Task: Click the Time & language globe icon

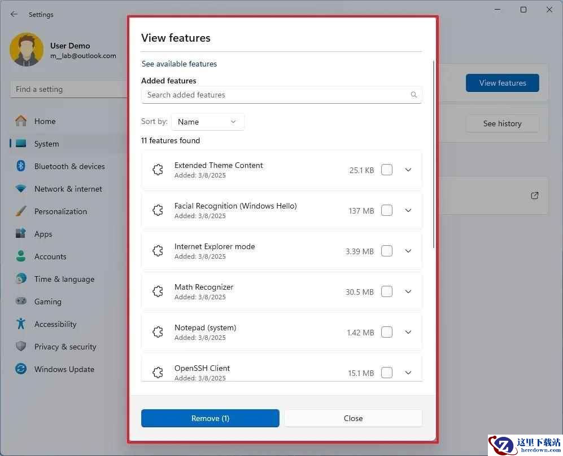Action: 21,278
